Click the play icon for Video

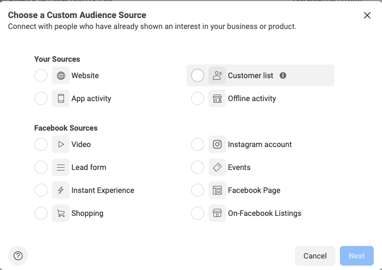click(61, 144)
